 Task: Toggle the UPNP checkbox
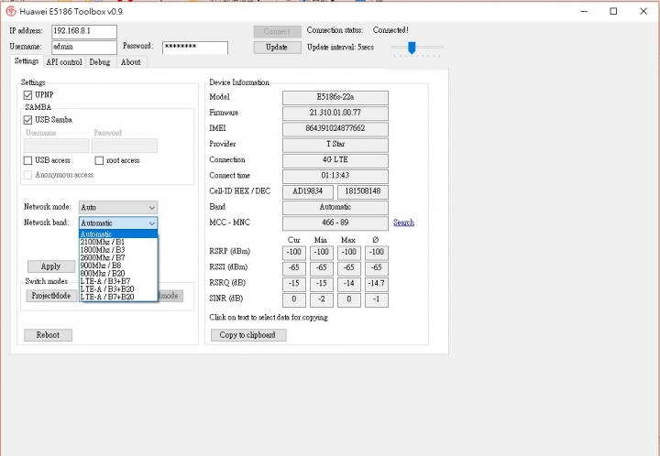(x=27, y=94)
